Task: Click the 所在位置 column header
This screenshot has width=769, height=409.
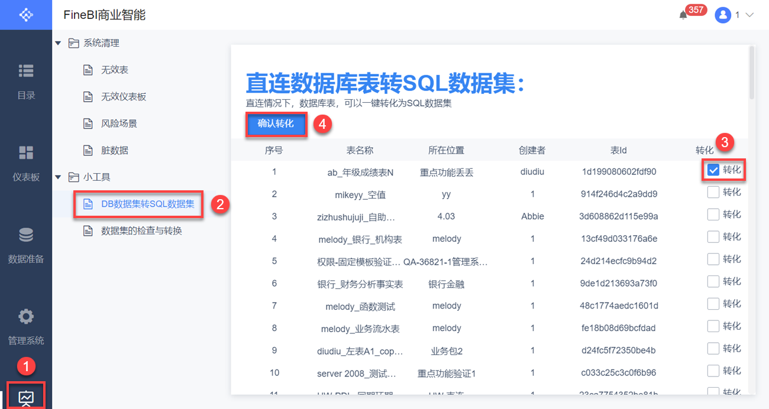Action: coord(446,150)
